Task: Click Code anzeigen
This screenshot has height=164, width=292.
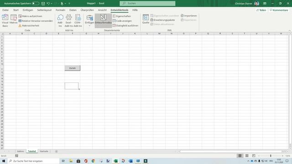Action: click(122, 21)
